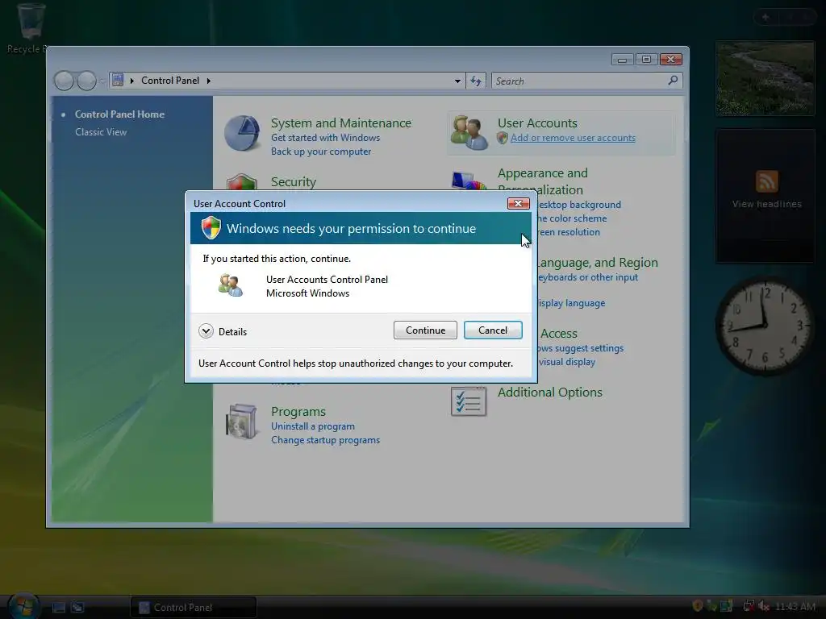Click the security alert shield in tray
Image resolution: width=826 pixels, height=619 pixels.
coord(698,606)
